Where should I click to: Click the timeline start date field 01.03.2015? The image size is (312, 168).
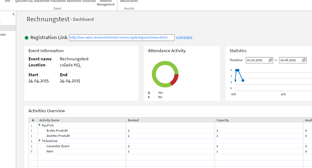[259, 60]
